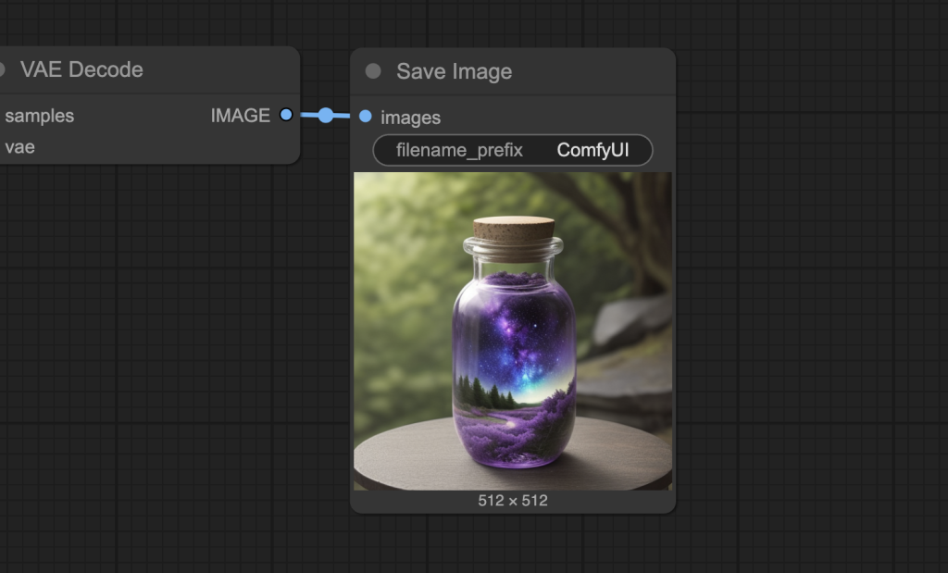Click the images input port on Save Image
948x573 pixels.
coord(365,117)
